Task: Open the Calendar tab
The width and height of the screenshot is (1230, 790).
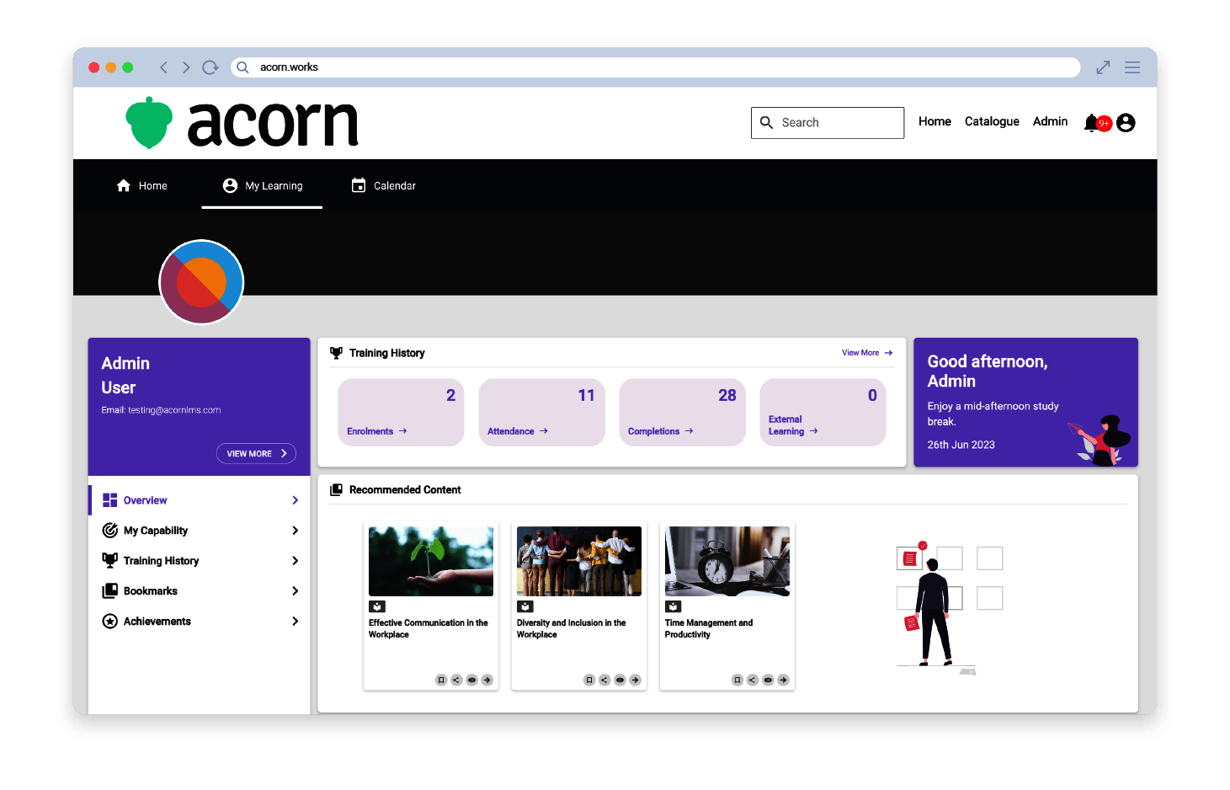Action: (383, 185)
